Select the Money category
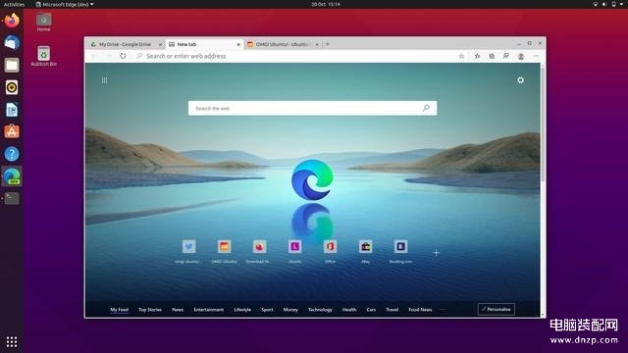This screenshot has width=628, height=353. (290, 310)
